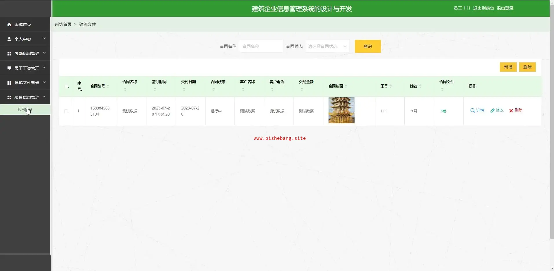Click the icon beside 员工工资管理
Screen dimensions: 554x271
[x=9, y=68]
